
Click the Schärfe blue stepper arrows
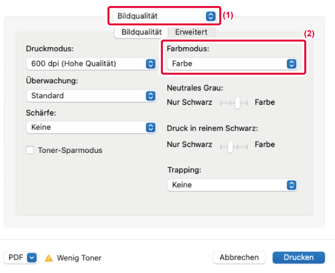tap(151, 128)
